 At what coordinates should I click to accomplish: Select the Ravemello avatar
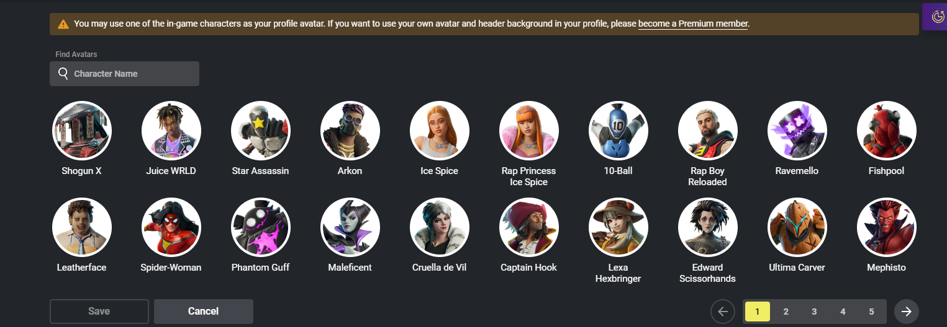click(797, 131)
